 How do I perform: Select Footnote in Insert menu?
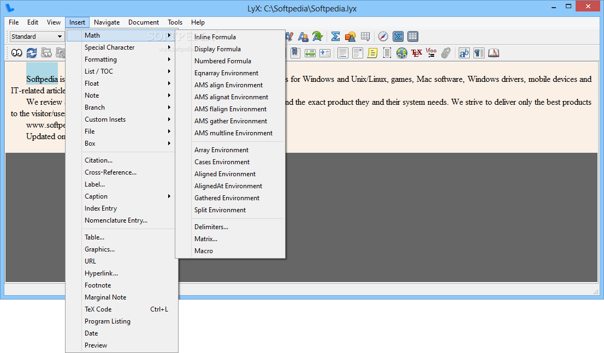121,285
